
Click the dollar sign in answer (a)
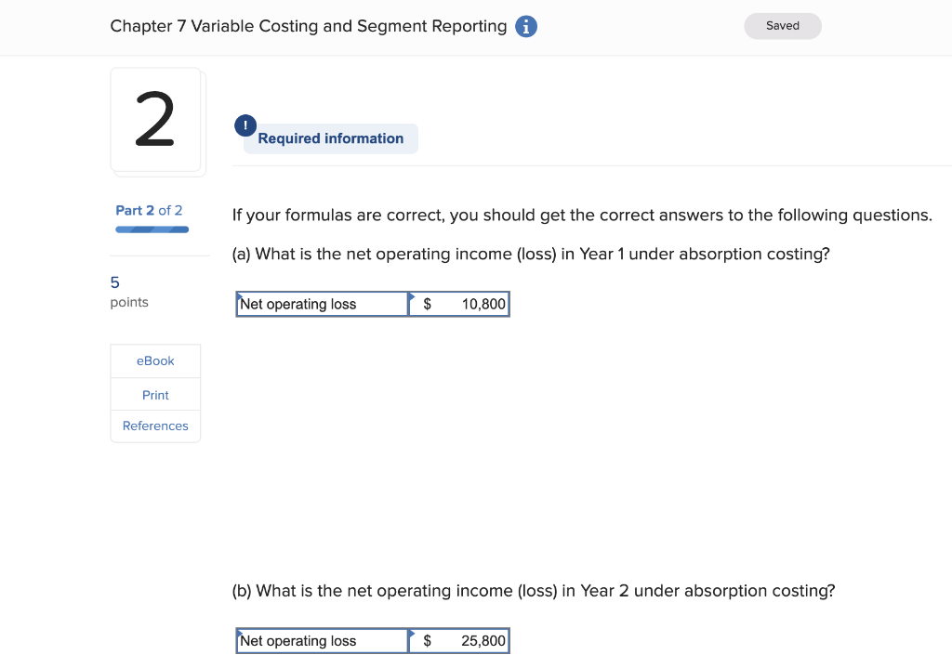point(427,304)
